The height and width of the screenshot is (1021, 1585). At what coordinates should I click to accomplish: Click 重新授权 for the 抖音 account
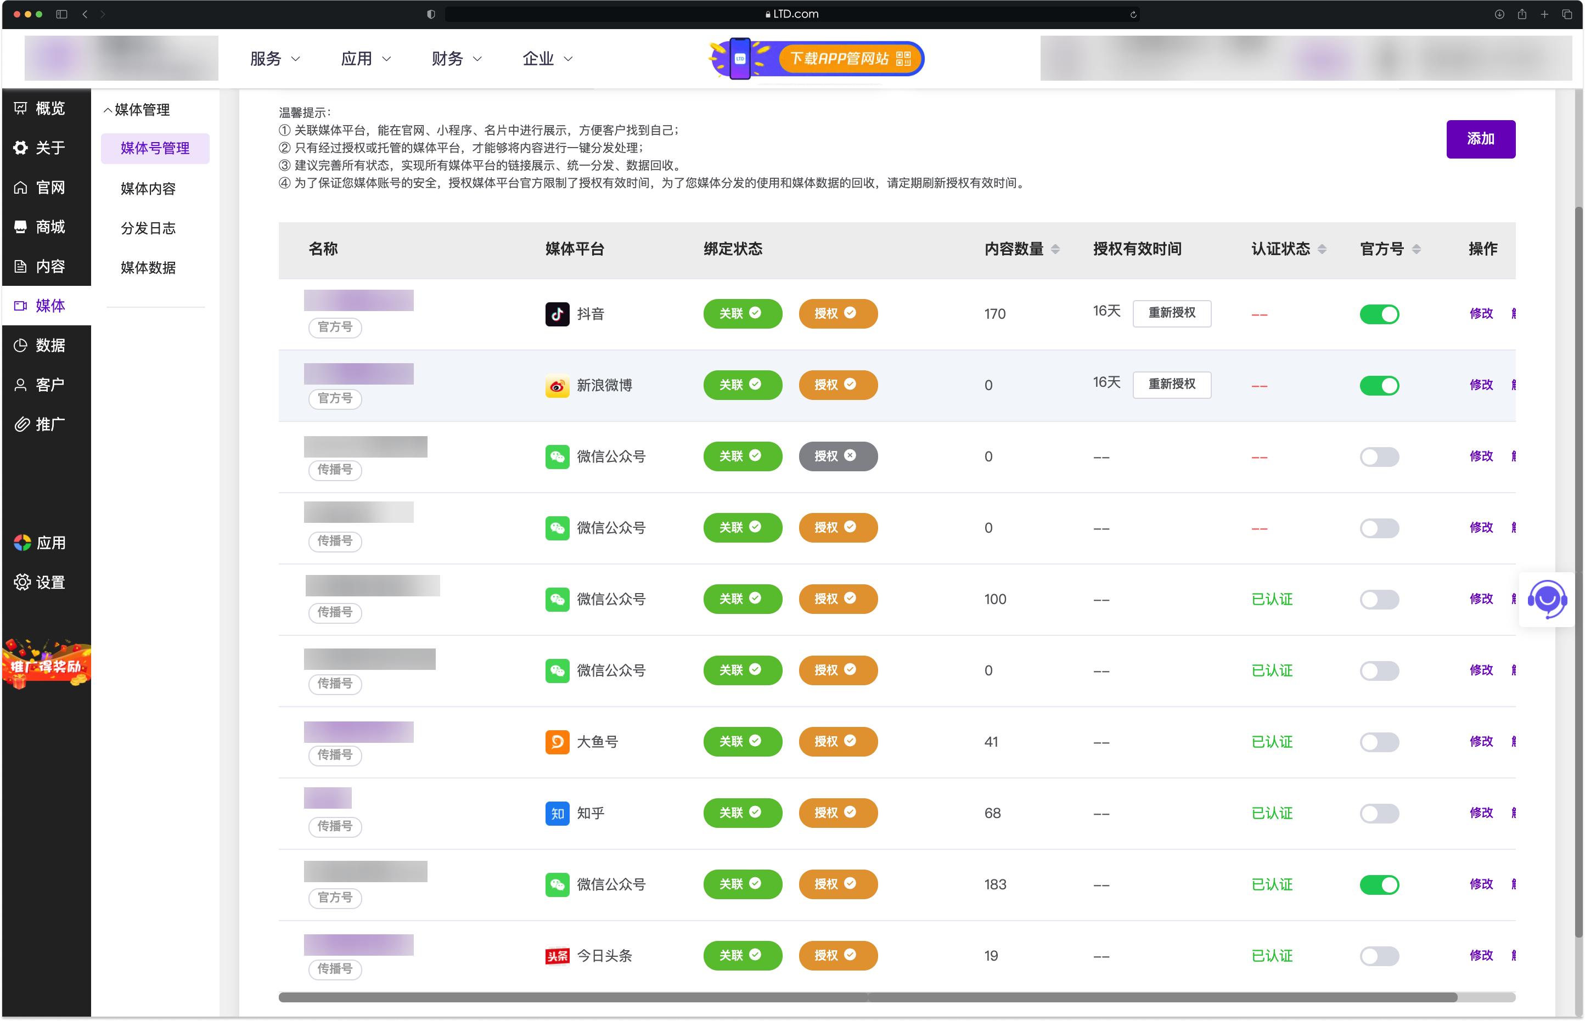(x=1171, y=313)
